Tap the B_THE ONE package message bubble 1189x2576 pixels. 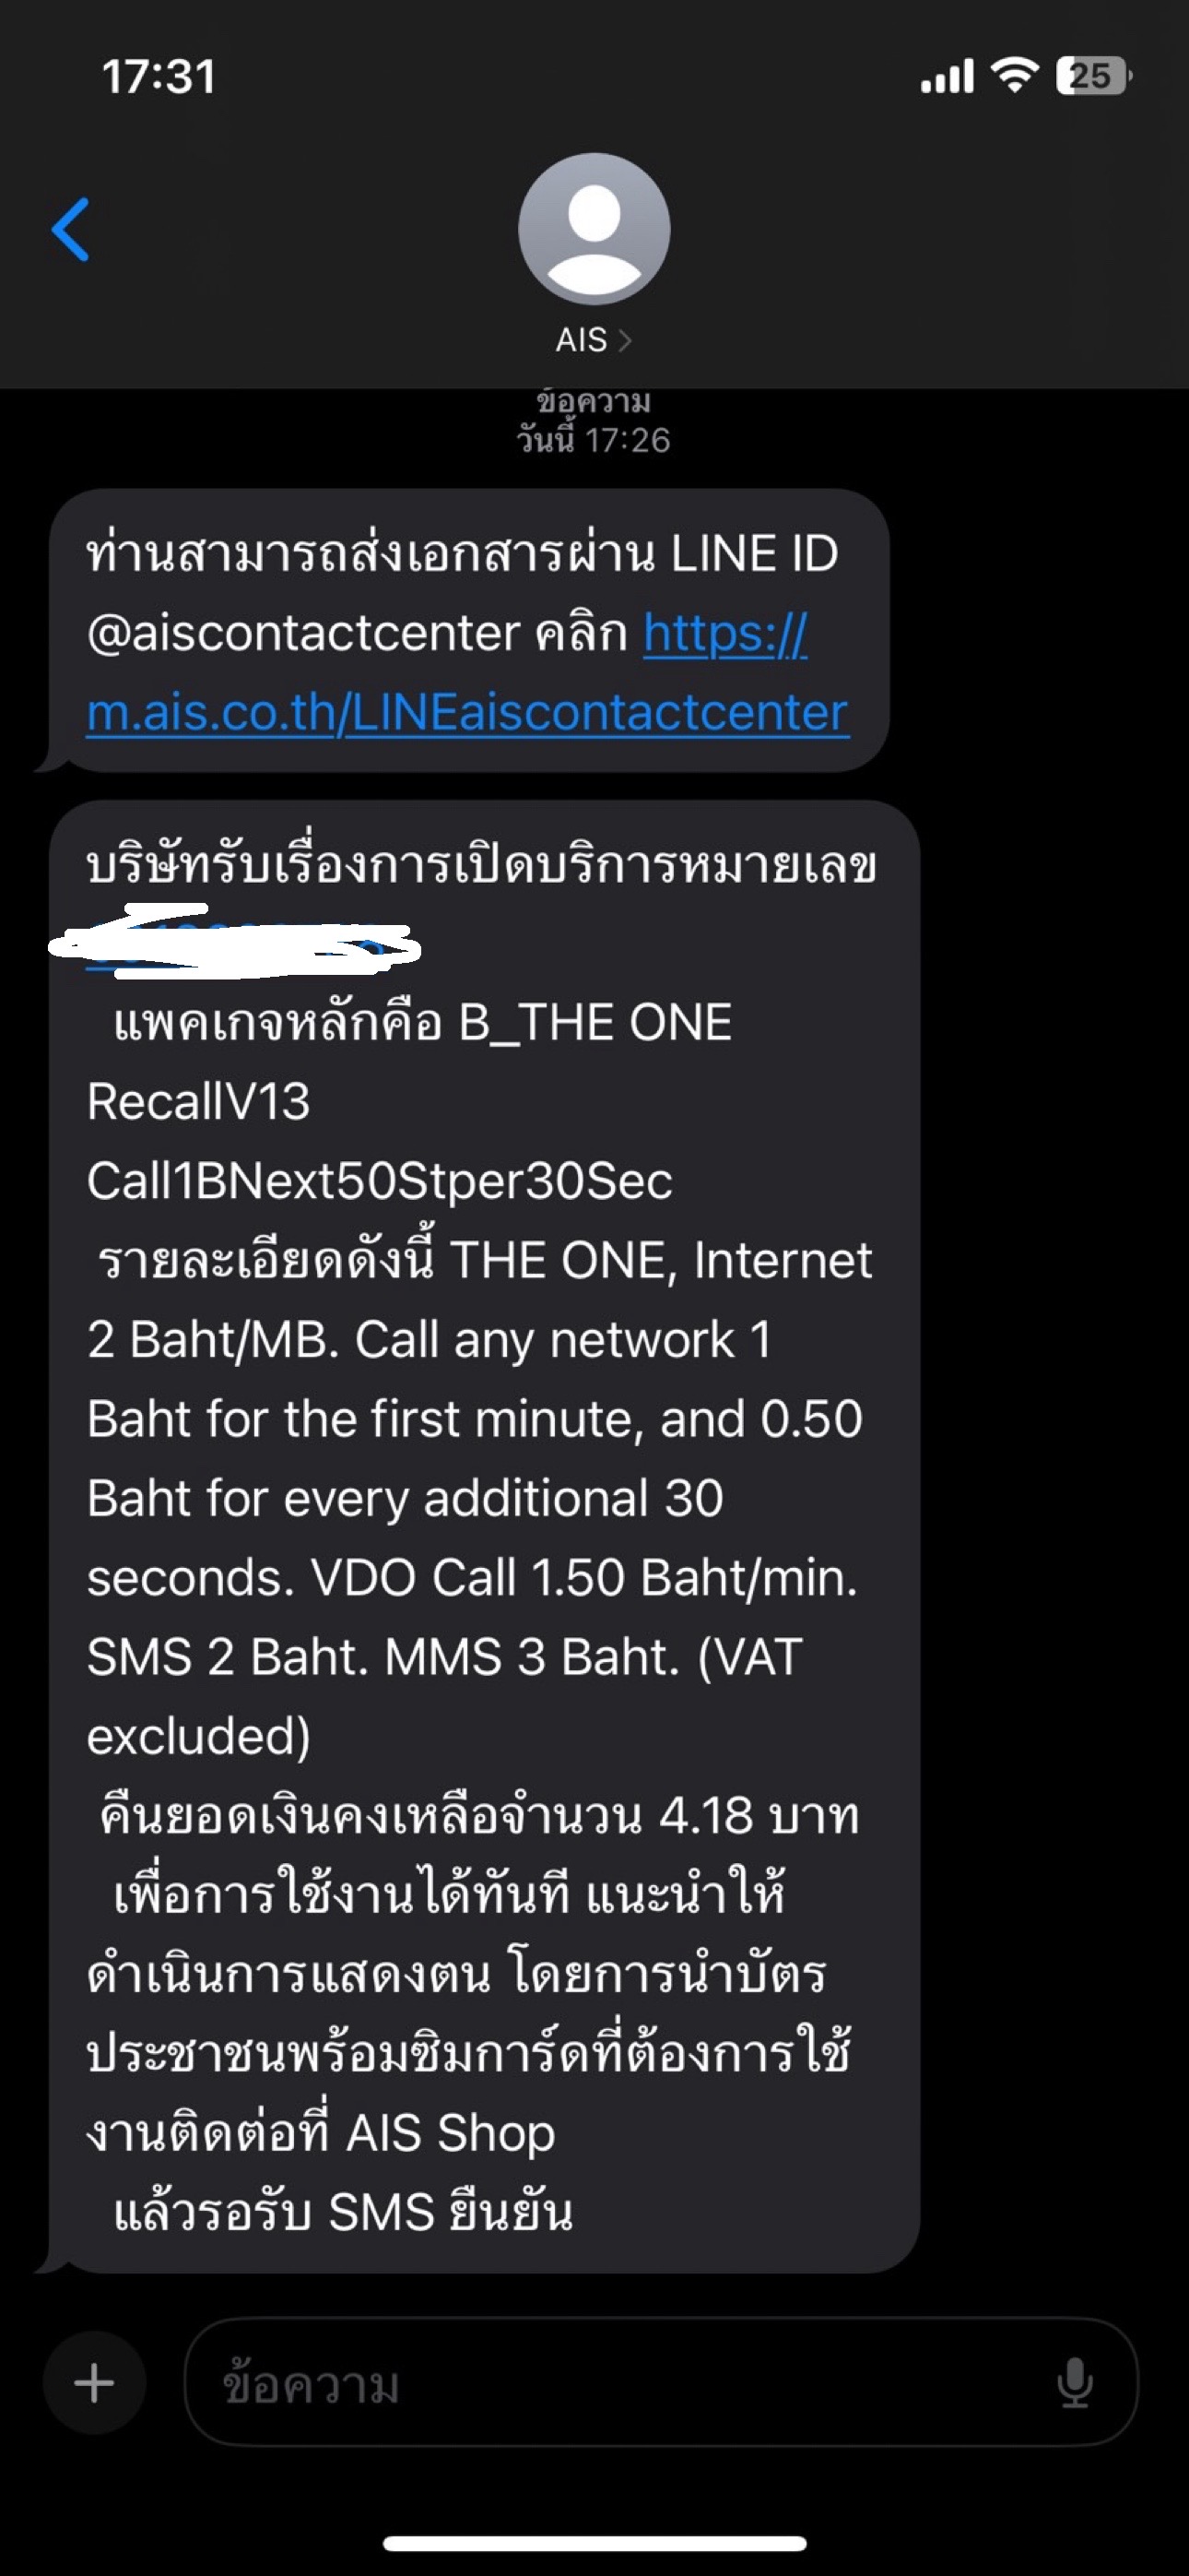tap(484, 1536)
